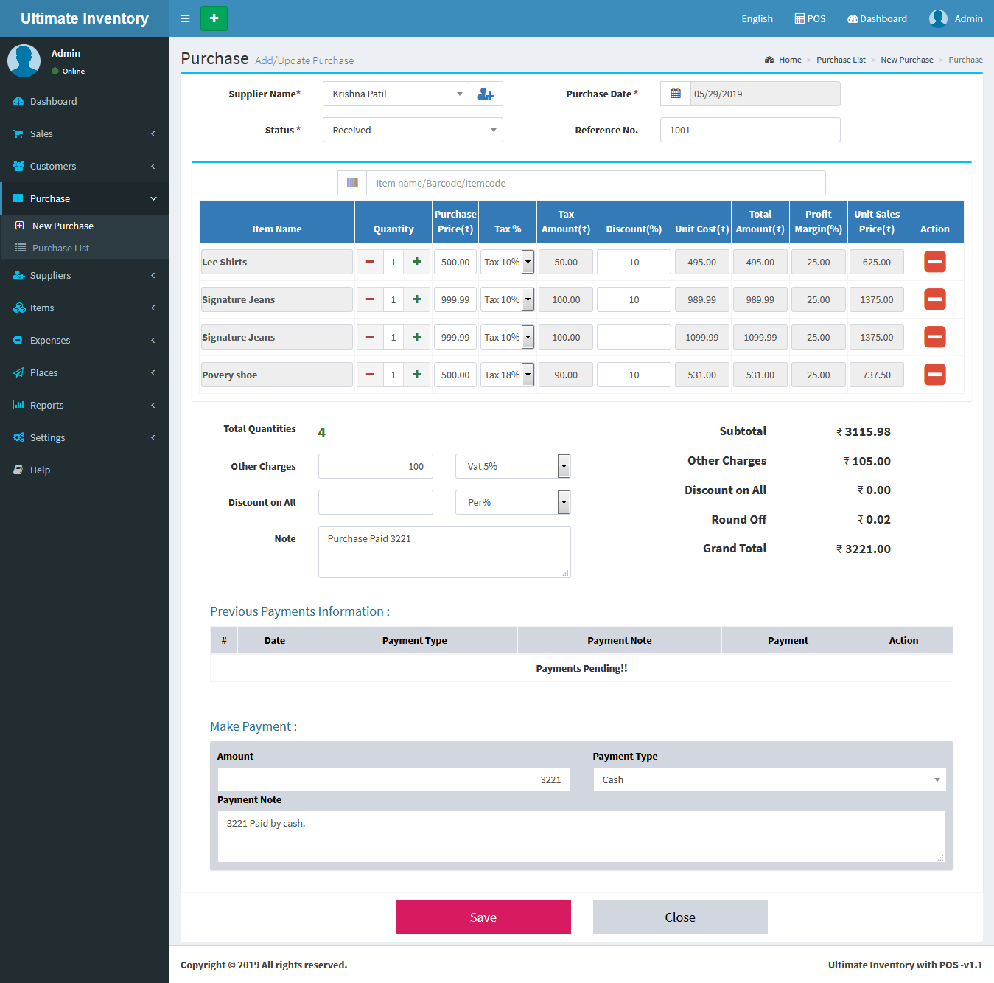Open POS from the top bar
The width and height of the screenshot is (994, 983).
[x=810, y=18]
